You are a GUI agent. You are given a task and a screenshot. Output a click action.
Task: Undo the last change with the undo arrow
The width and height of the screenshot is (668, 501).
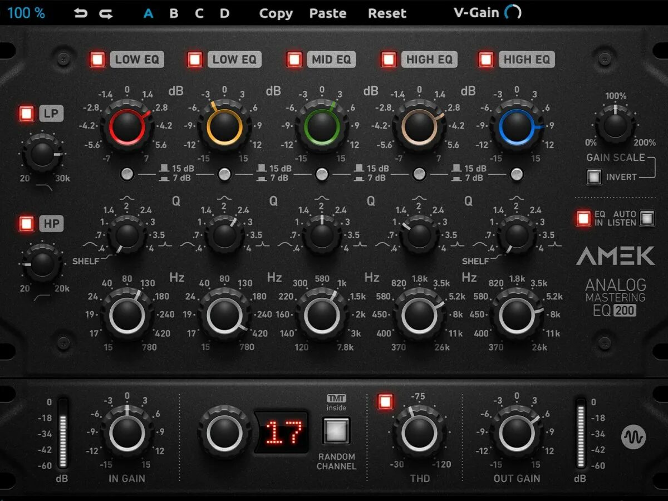[81, 13]
